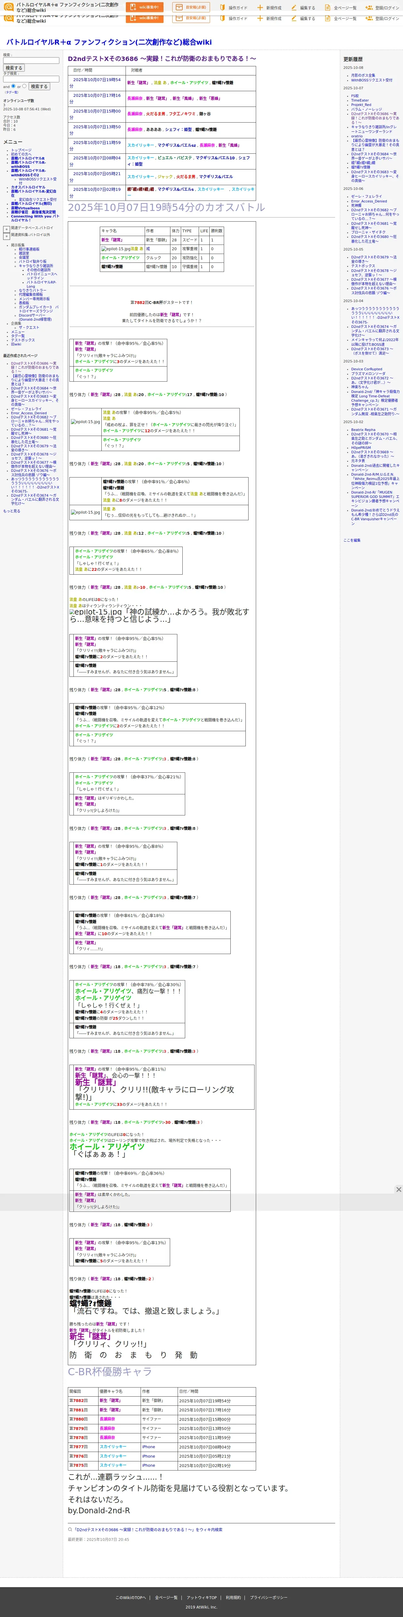Open メンバー専用掲示板 link
This screenshot has height=1617, width=403.
coord(34,299)
